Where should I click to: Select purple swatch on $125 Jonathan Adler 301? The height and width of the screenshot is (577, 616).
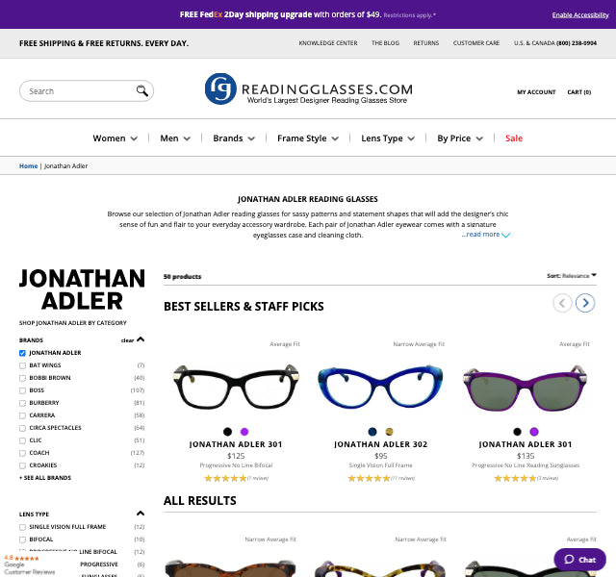244,432
